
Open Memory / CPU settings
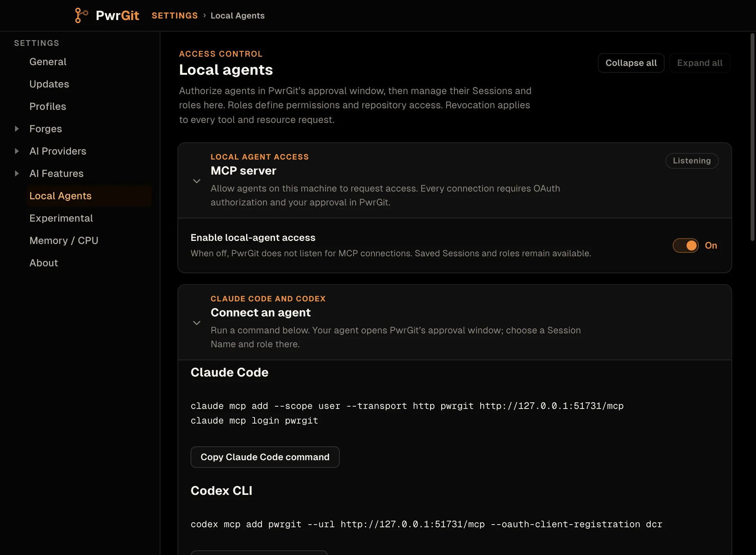click(64, 240)
